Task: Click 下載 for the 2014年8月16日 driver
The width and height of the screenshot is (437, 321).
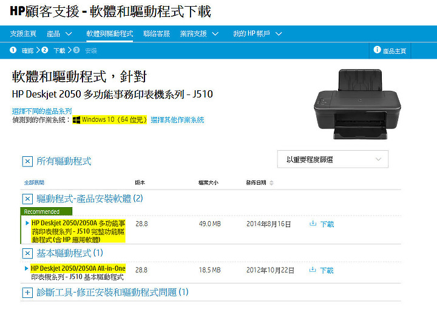Action: (x=327, y=224)
